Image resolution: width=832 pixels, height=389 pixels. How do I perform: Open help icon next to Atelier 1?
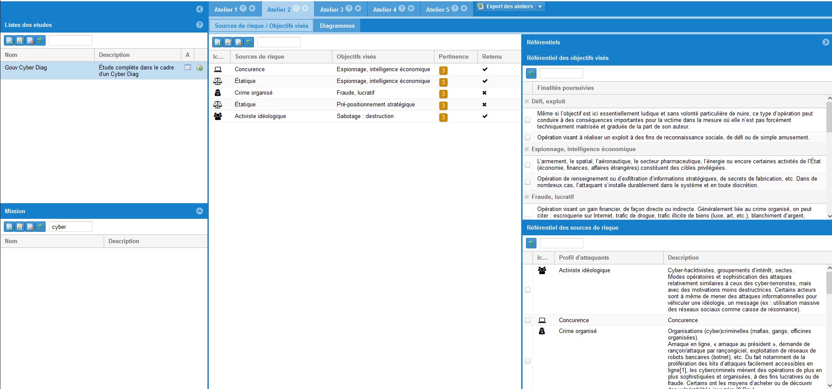[x=243, y=9]
